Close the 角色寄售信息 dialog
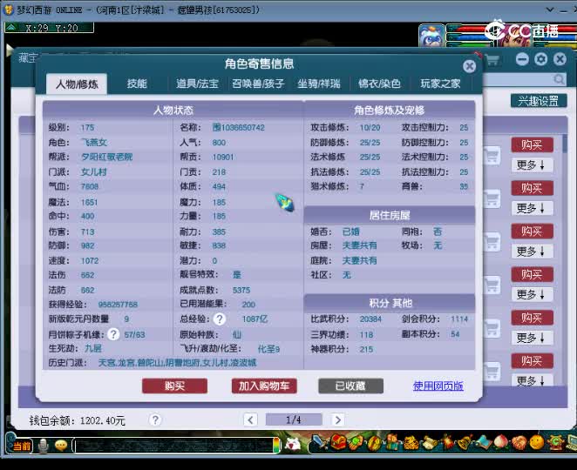 tap(469, 66)
